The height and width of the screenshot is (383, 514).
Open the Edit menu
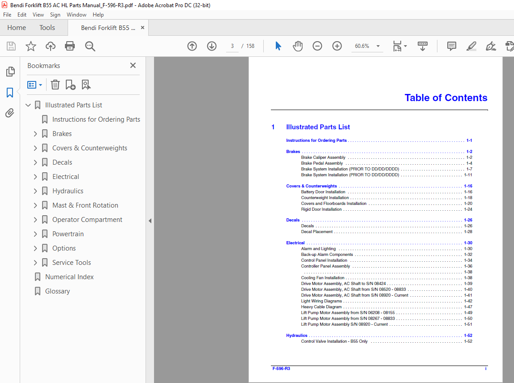click(x=22, y=15)
